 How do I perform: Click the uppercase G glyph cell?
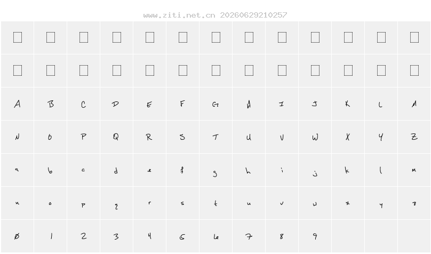coord(216,104)
